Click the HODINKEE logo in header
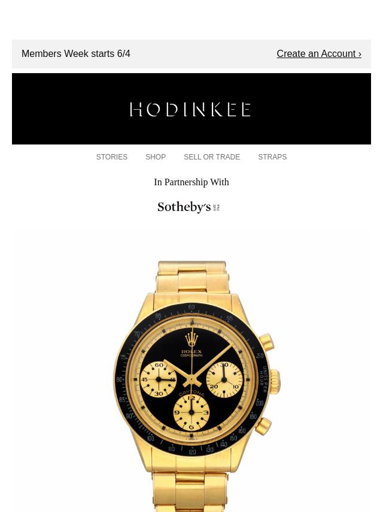The height and width of the screenshot is (512, 383). click(x=190, y=109)
